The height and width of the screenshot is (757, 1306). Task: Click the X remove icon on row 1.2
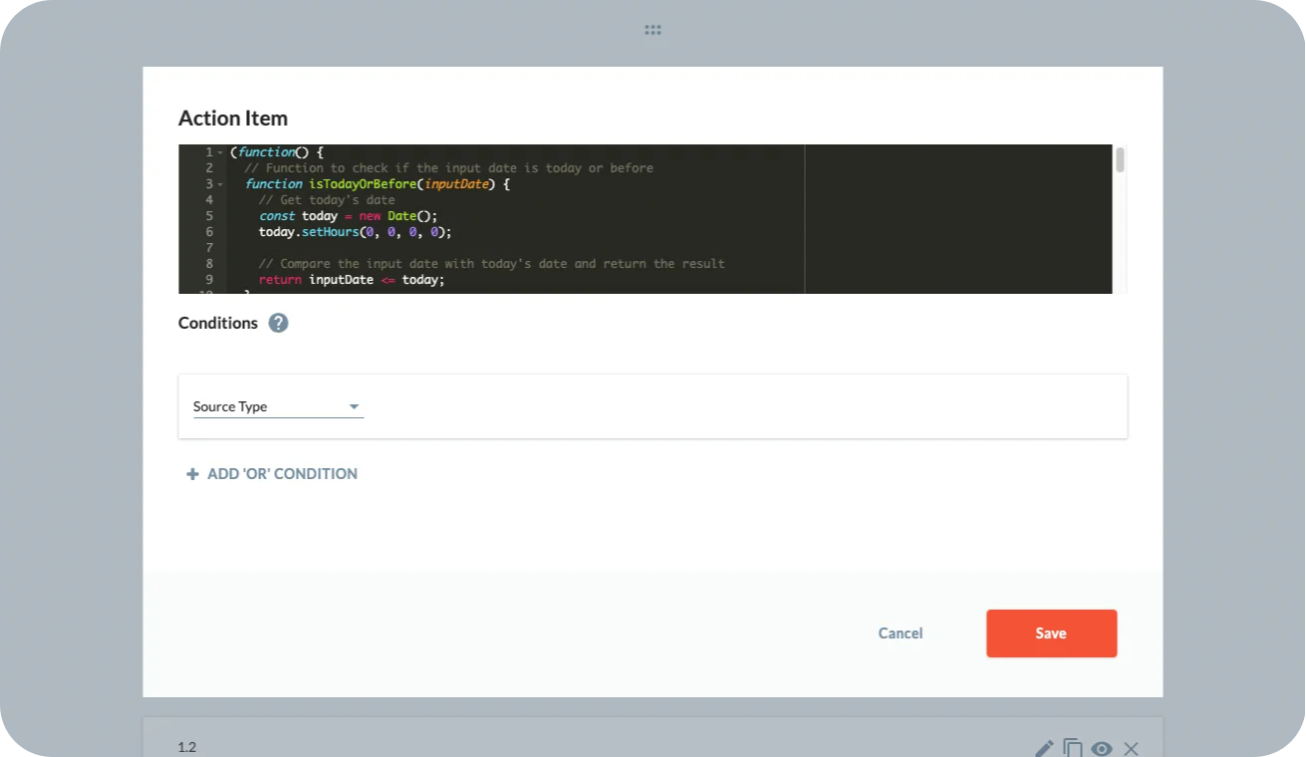click(1131, 748)
